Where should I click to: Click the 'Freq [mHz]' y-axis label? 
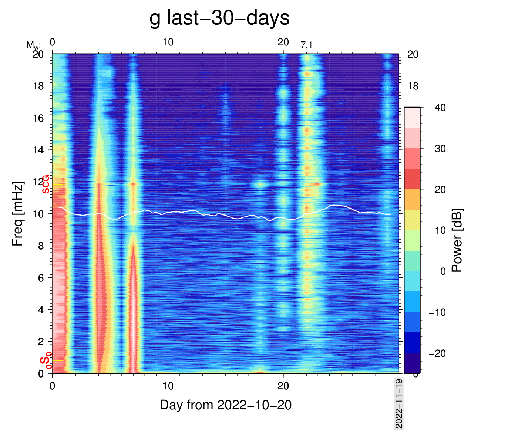[x=18, y=214]
